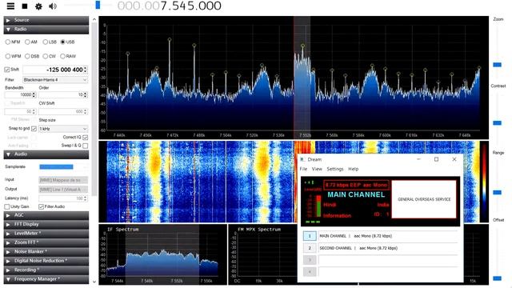Collapse the Radio panel

click(x=46, y=29)
